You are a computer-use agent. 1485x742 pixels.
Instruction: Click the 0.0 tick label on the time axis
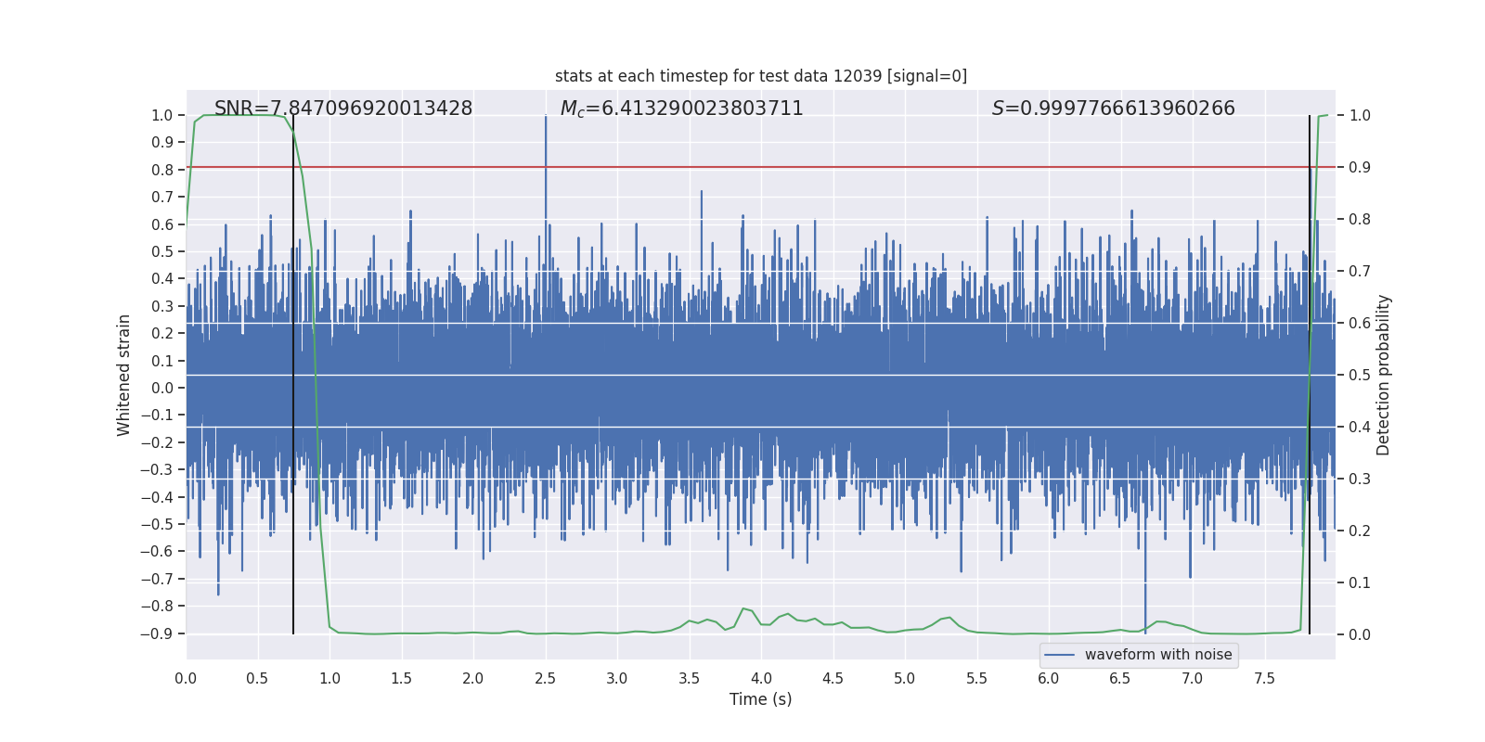point(186,678)
